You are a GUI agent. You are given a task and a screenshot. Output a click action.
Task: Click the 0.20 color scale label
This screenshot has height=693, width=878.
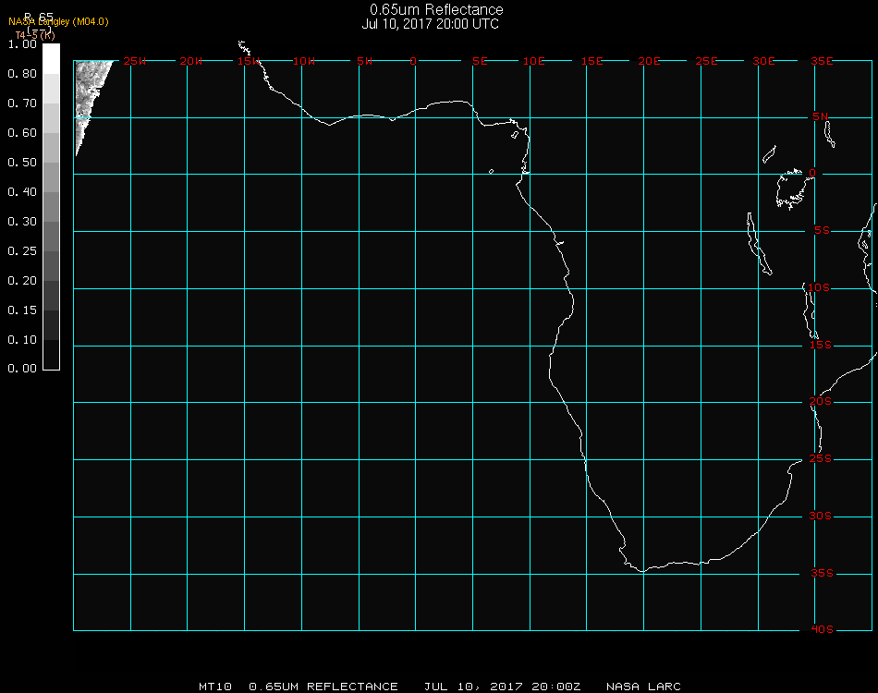(x=22, y=281)
